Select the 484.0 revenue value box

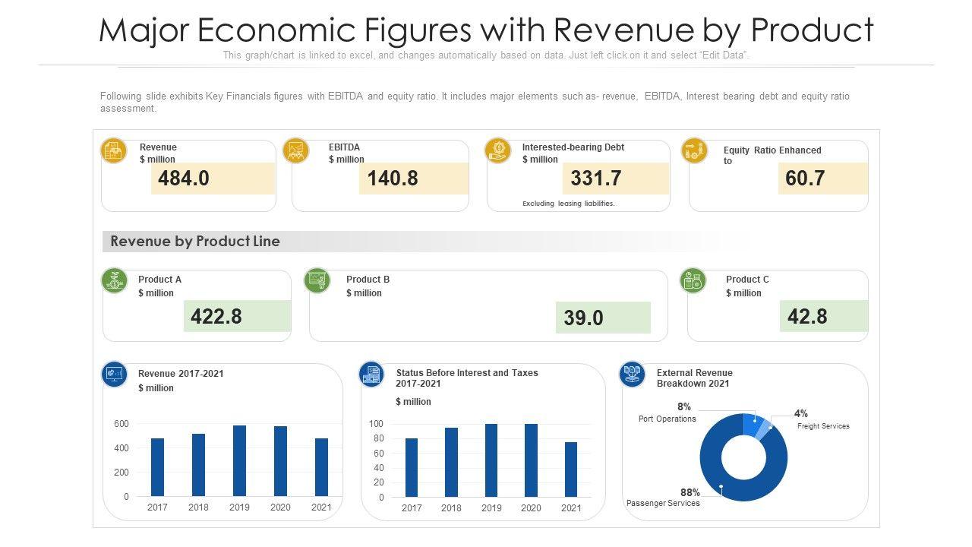click(213, 179)
